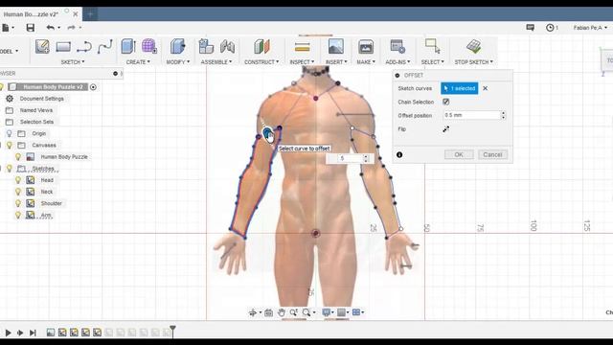613x345 pixels.
Task: Open the Fabian user account menu
Action: [x=590, y=28]
